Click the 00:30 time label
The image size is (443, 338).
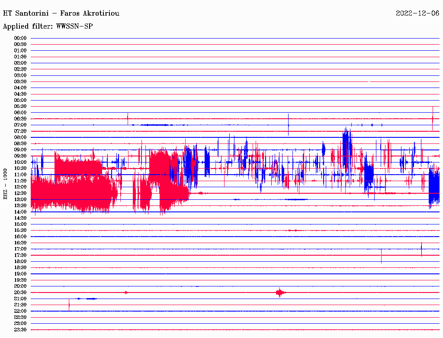point(20,45)
